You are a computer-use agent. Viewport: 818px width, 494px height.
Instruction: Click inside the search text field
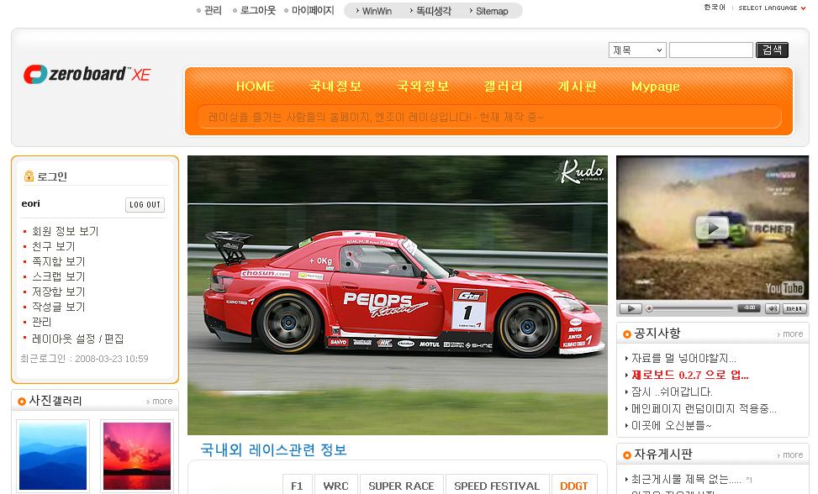[711, 50]
